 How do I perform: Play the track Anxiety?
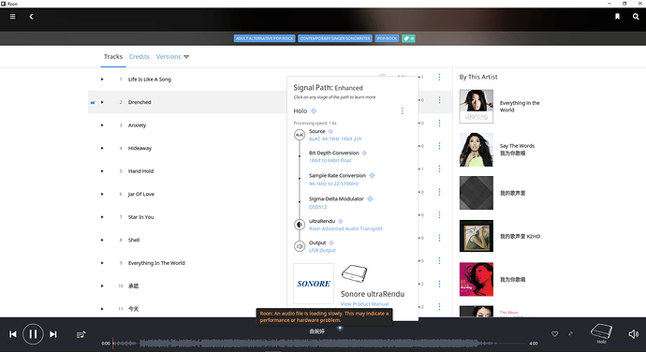[102, 125]
